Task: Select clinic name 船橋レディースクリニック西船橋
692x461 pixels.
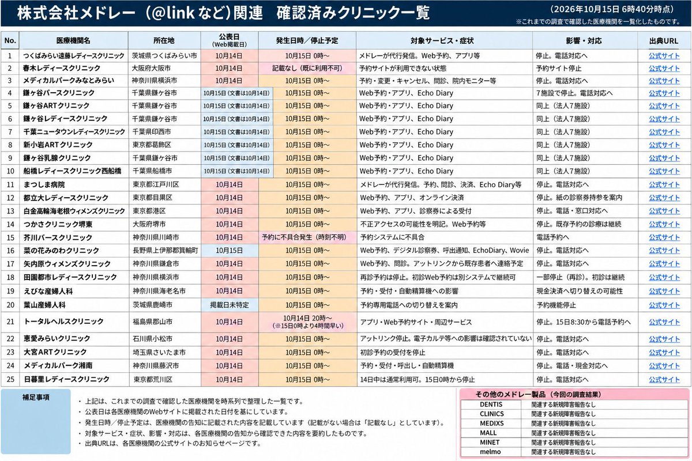Action: [x=73, y=171]
